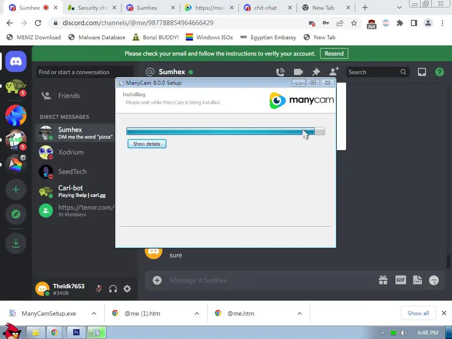Open a new Chrome tab

365,8
